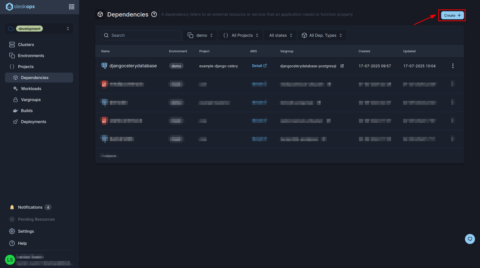Image resolution: width=480 pixels, height=268 pixels.
Task: Open Clusters in the sidebar
Action: 39,45
